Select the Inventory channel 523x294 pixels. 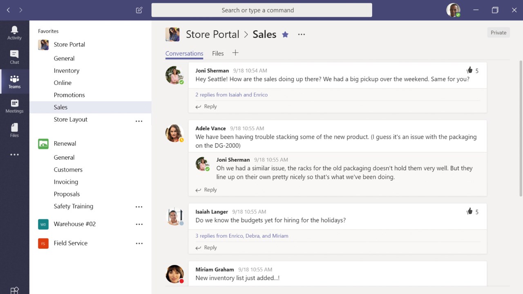click(67, 71)
